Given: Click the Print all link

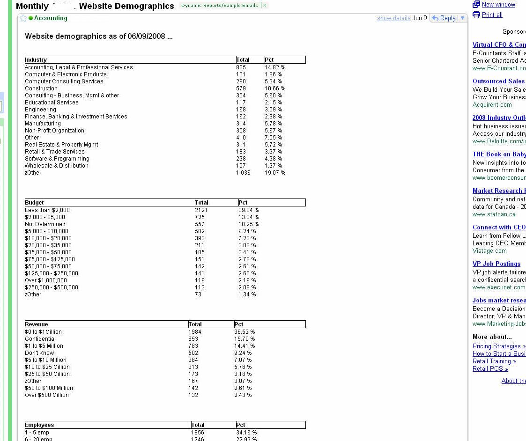Looking at the screenshot, I should tap(492, 15).
